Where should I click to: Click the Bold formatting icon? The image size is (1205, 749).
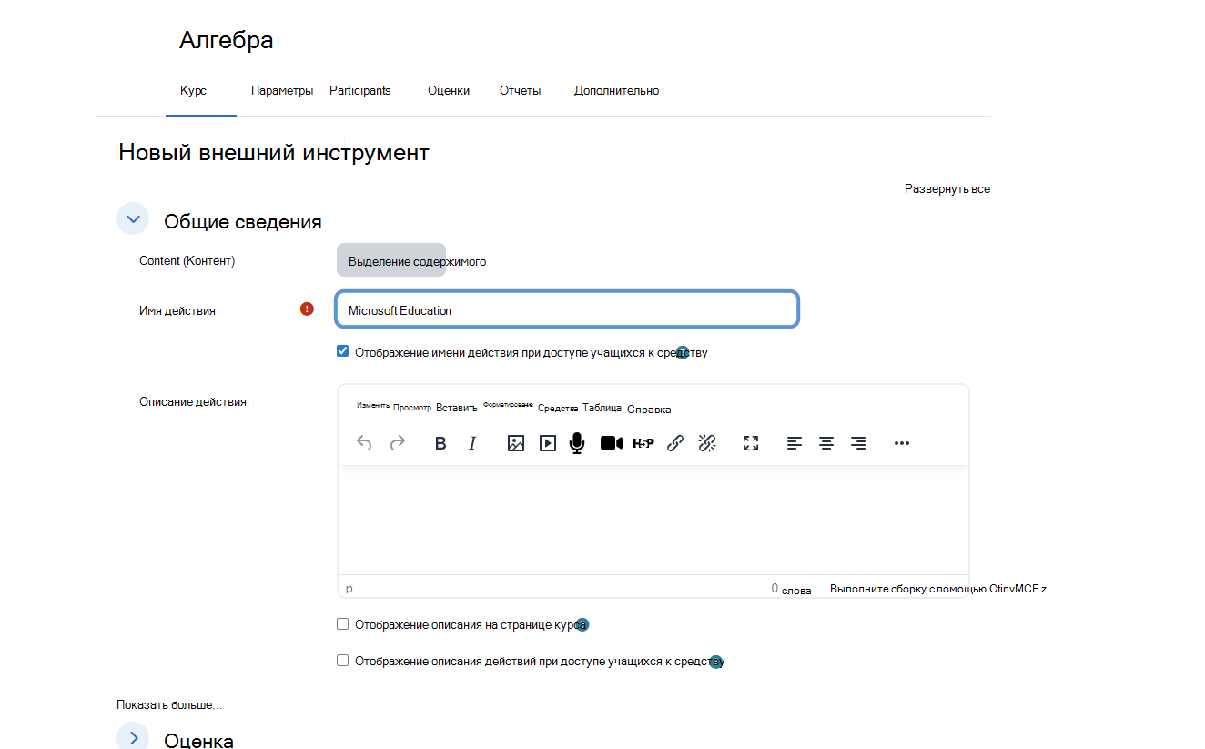pos(440,443)
